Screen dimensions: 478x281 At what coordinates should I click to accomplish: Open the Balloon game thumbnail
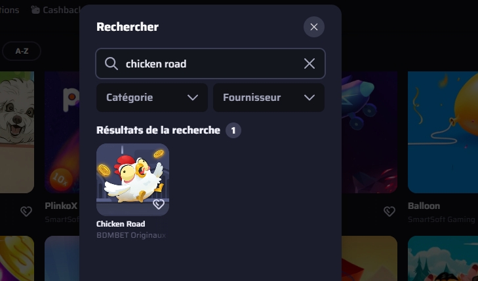point(443,132)
